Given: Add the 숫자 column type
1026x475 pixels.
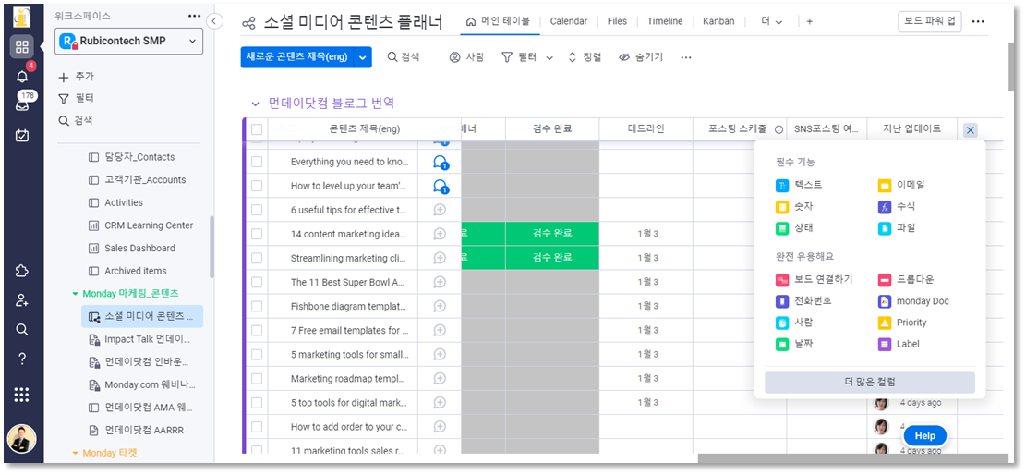Looking at the screenshot, I should (x=796, y=207).
